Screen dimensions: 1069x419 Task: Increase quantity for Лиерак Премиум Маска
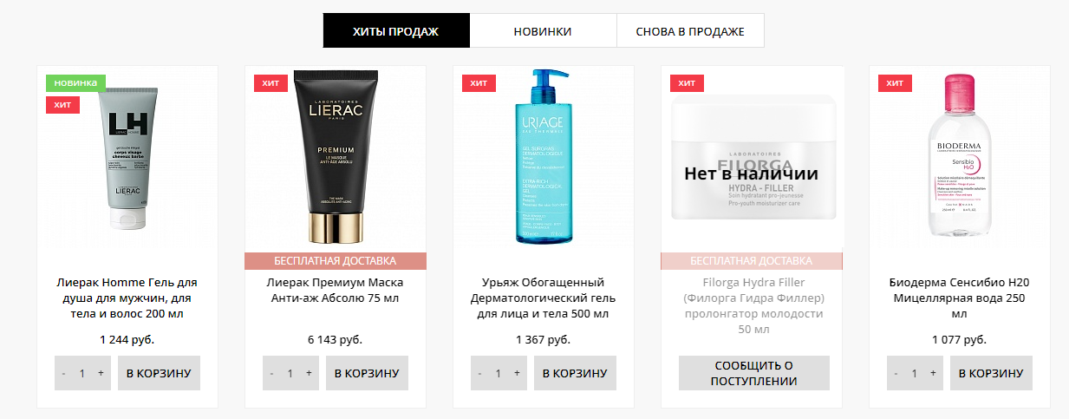pos(309,373)
